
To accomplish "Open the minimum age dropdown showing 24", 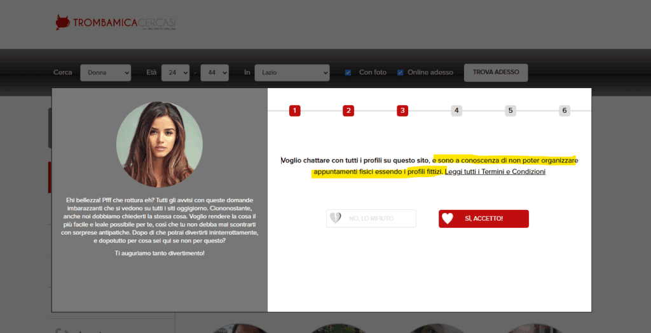I will 175,72.
